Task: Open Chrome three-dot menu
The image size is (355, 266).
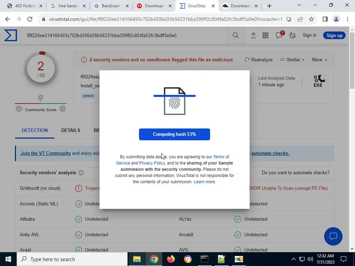Action: click(347, 19)
